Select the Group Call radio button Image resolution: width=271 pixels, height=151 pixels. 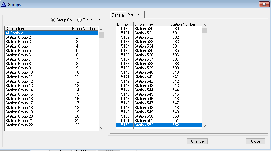(x=53, y=20)
